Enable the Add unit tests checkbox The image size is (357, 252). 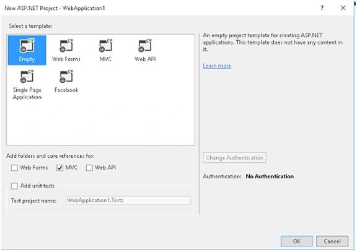coord(14,186)
